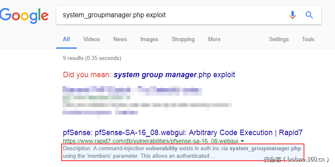Screen dimensions: 335x167
Task: Follow the 'system group manager.php exploit' suggestion
Action: 174,75
